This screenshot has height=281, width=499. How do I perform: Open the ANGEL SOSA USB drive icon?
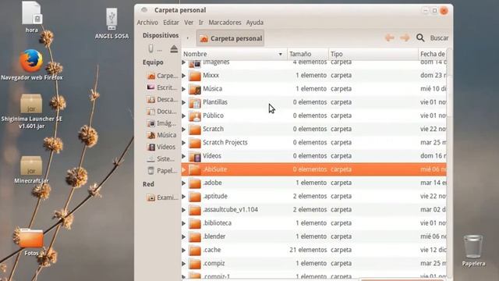click(x=111, y=19)
